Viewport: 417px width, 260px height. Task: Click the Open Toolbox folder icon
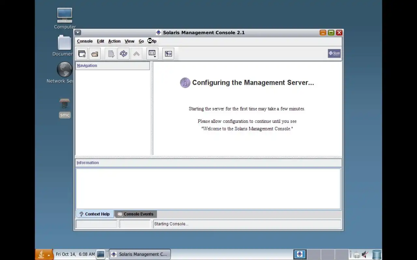[95, 54]
